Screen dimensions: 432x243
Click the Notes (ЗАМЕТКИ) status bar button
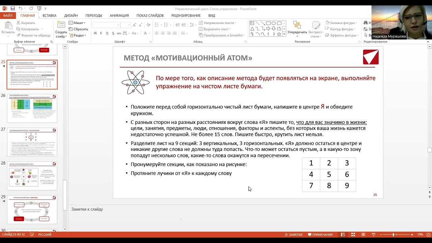tap(293, 235)
